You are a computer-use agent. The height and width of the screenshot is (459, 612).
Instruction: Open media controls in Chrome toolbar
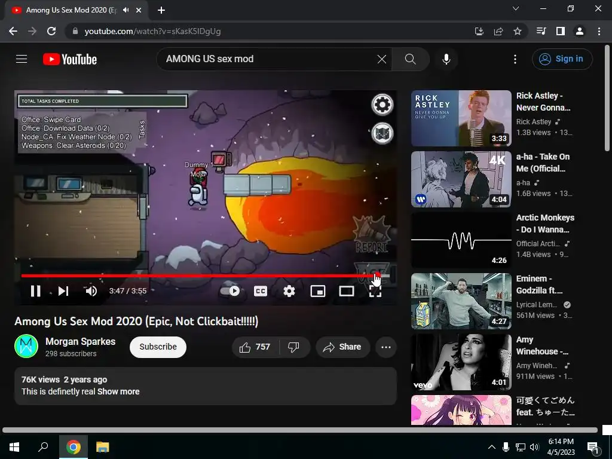(541, 31)
